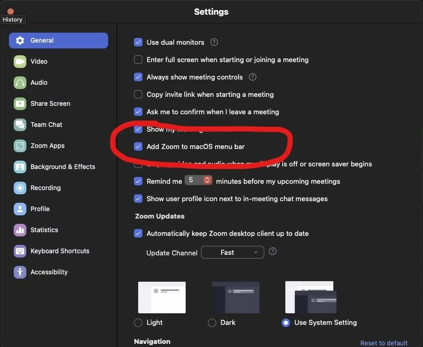
Task: Uncheck Use dual monitors
Action: (138, 42)
